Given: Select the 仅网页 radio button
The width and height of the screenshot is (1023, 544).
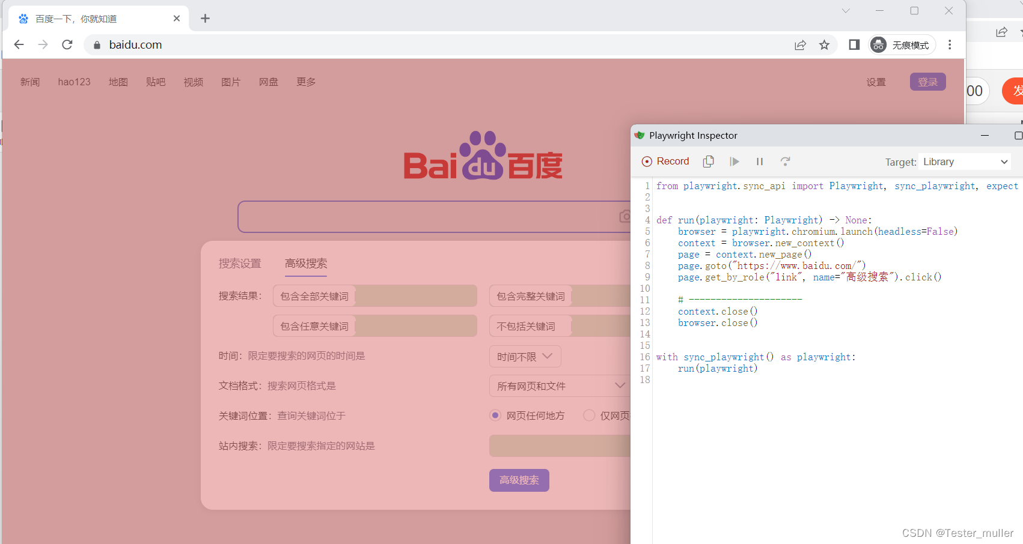Looking at the screenshot, I should 589,416.
